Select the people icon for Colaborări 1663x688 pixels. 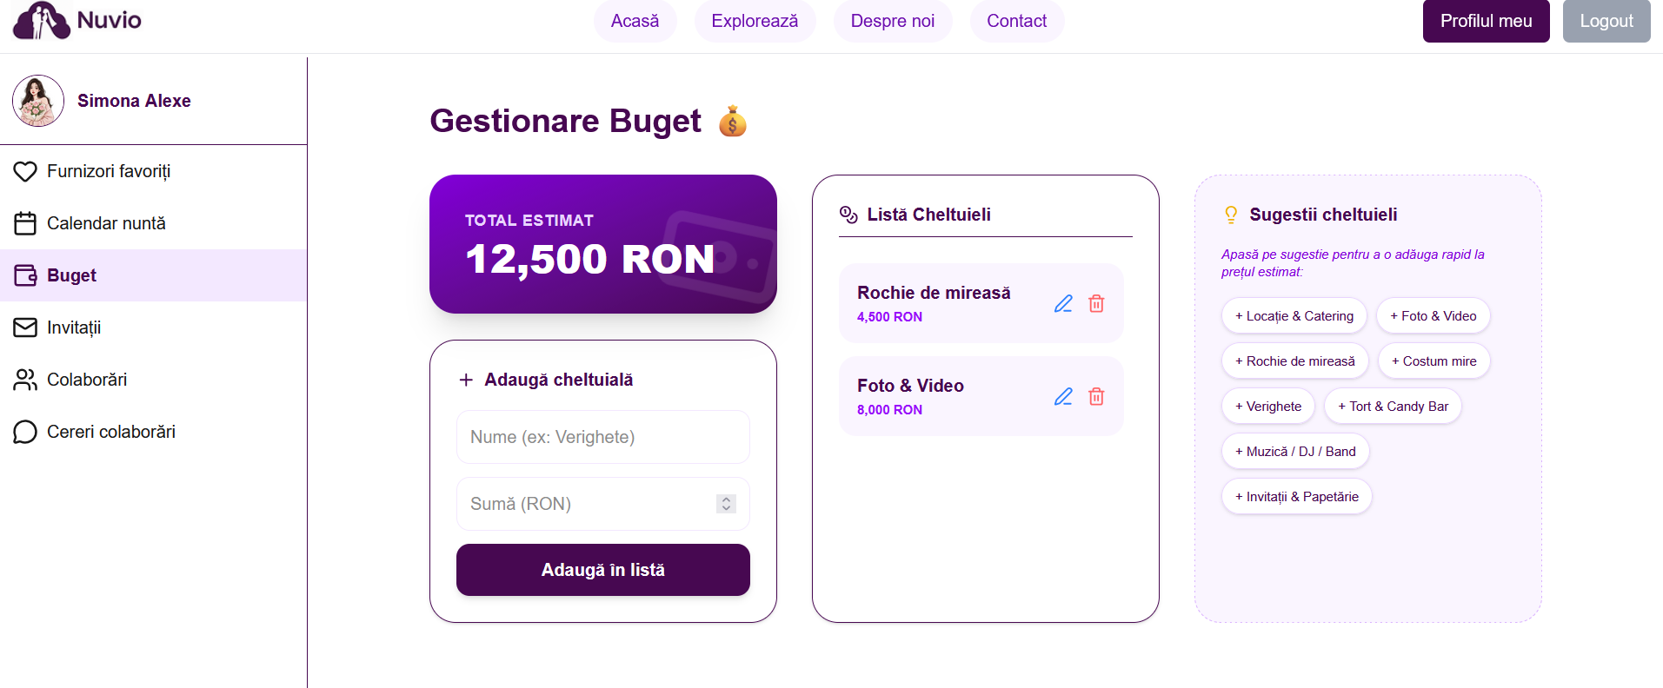coord(25,380)
